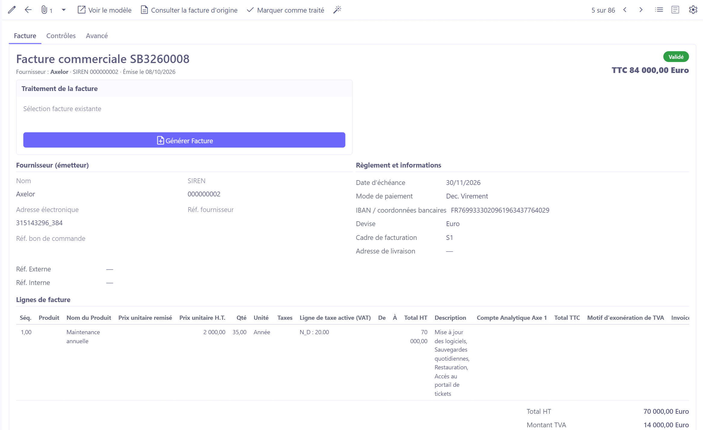Click the '14 000,00 Euro' TVA amount
Image resolution: width=703 pixels, height=430 pixels.
click(666, 425)
